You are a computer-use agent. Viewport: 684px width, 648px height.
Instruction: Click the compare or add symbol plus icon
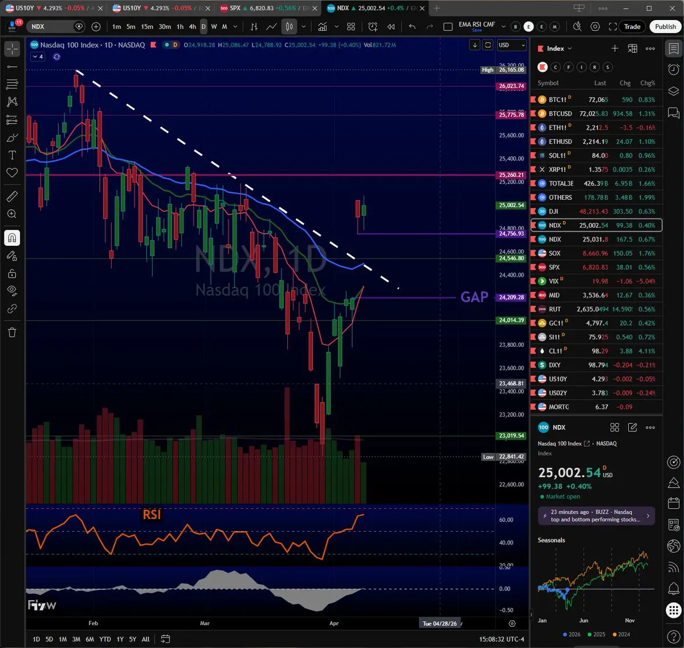point(96,27)
